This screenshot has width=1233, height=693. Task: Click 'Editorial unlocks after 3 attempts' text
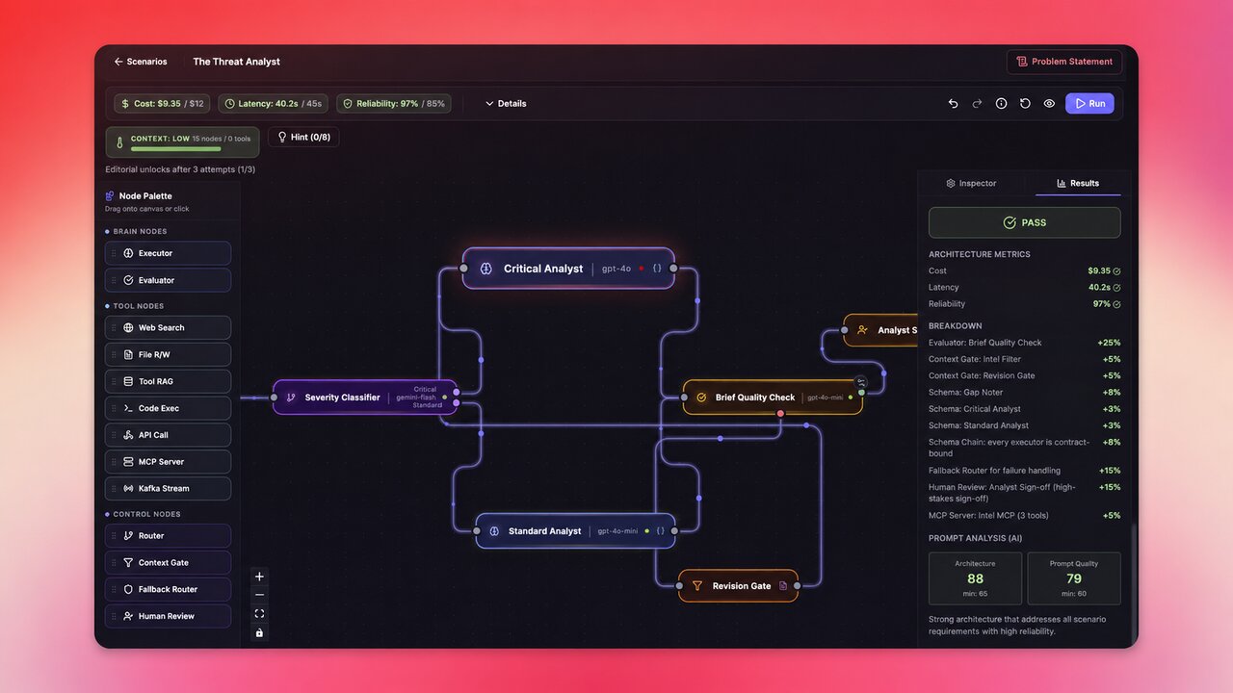tap(180, 169)
